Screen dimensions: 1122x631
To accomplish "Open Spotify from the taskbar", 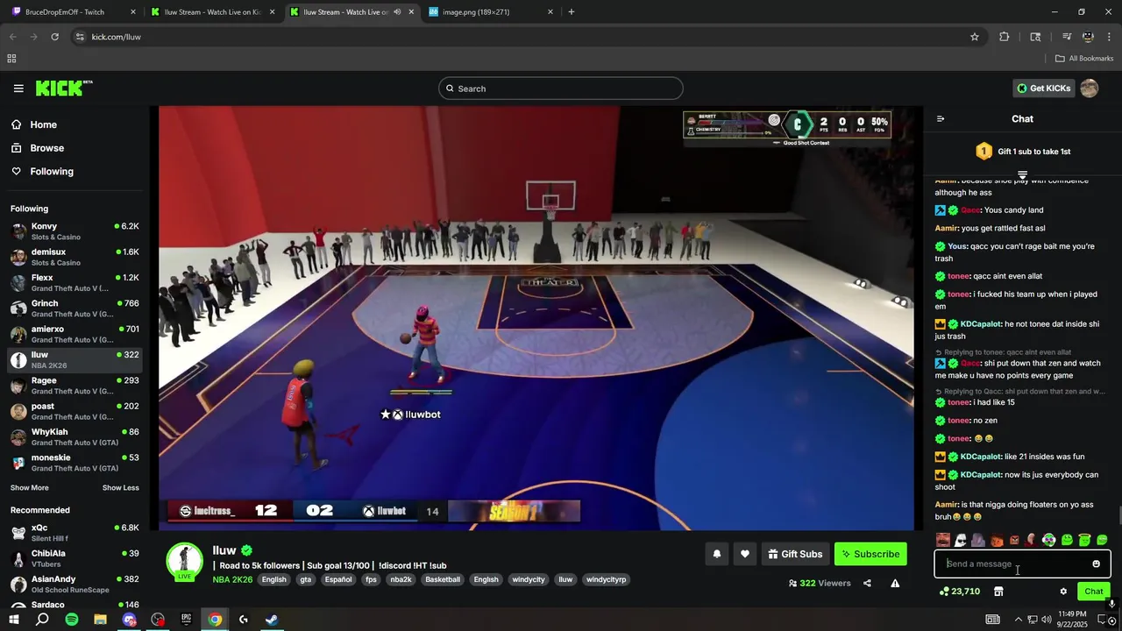I will pyautogui.click(x=72, y=620).
